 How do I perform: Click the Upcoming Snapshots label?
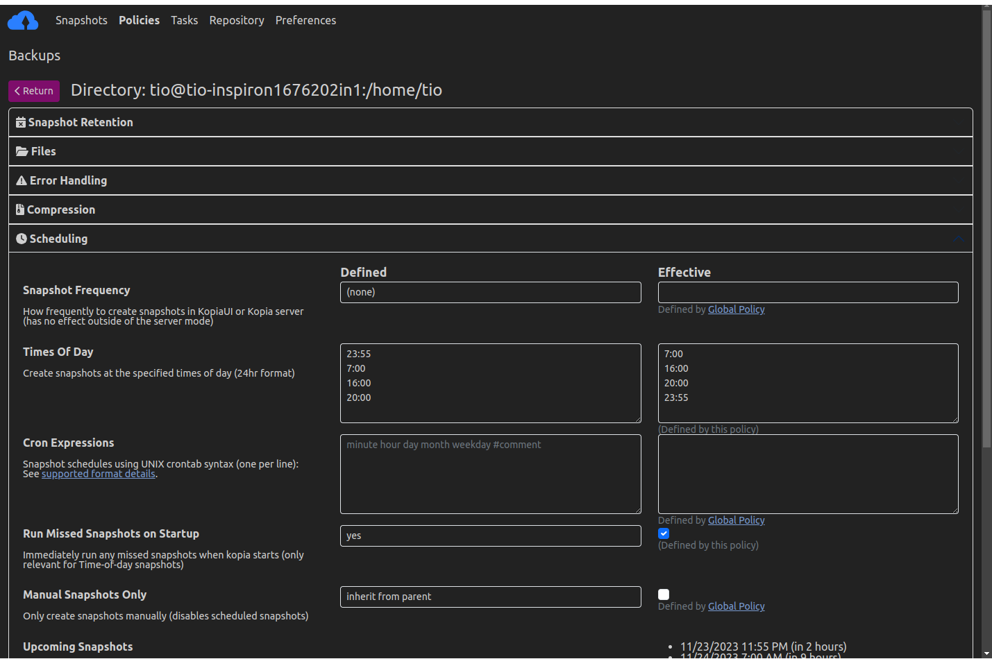point(78,647)
